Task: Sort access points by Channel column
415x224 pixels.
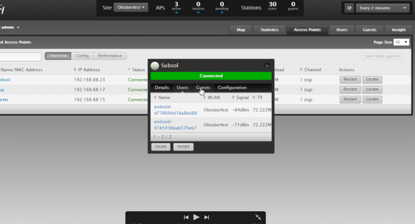Action: click(x=311, y=70)
